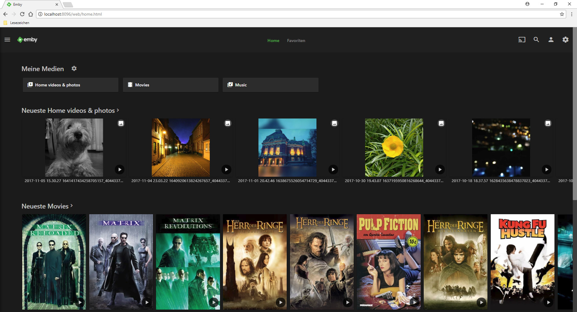
Task: Switch to the Favoriten tab
Action: coord(296,40)
